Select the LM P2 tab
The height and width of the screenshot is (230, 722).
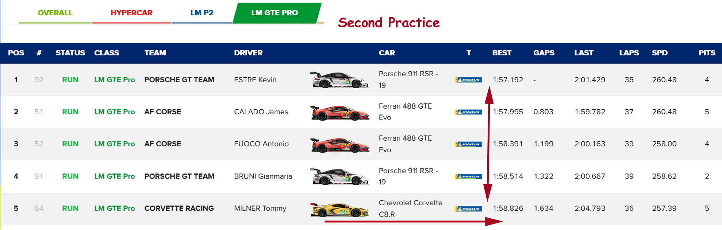(202, 13)
